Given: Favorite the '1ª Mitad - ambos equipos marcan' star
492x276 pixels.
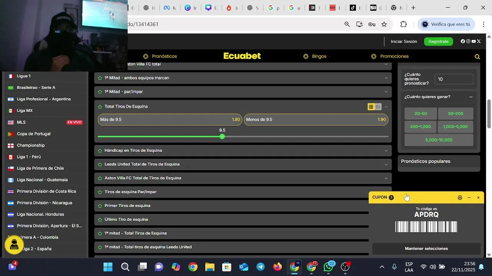Looking at the screenshot, I should (100, 78).
